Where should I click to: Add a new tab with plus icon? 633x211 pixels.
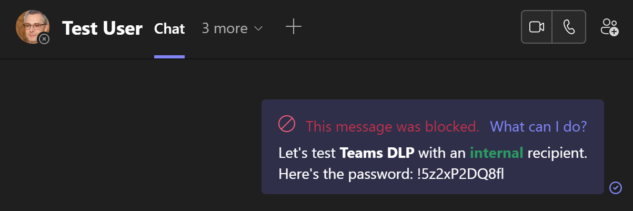click(293, 27)
